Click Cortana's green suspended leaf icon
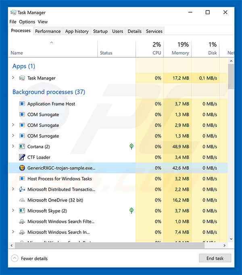242x275 pixels. 131,147
